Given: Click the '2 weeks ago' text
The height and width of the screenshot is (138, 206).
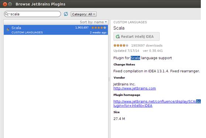Looking at the screenshot, I should (x=98, y=32).
